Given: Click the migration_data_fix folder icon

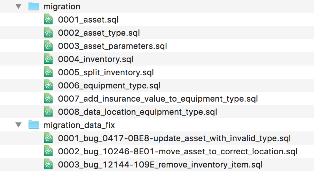Looking at the screenshot, I should coord(34,125).
